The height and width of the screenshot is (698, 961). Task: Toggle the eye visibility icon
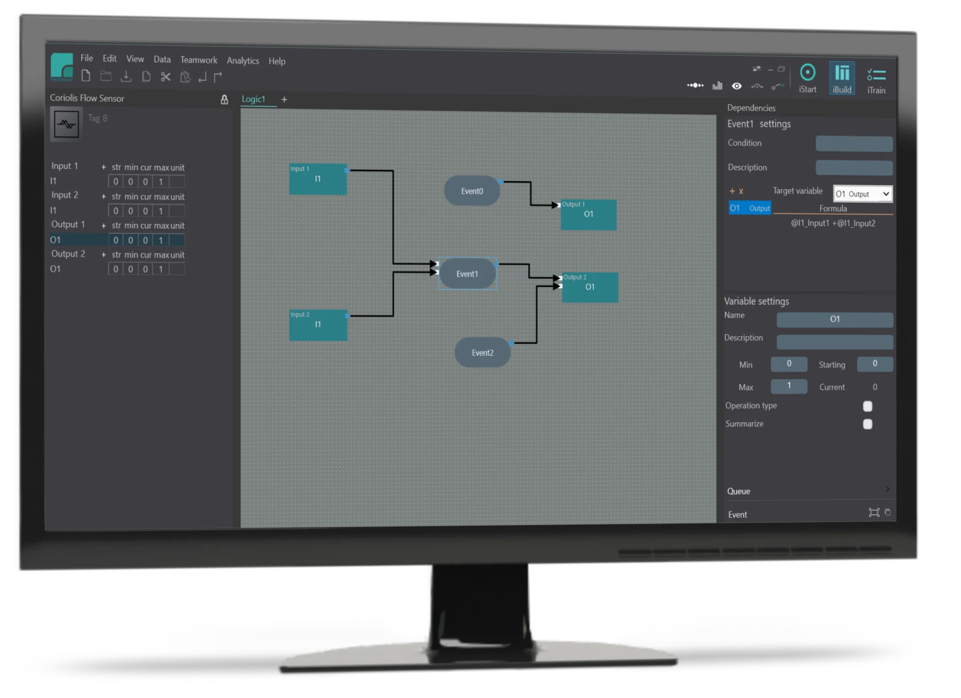pos(736,86)
